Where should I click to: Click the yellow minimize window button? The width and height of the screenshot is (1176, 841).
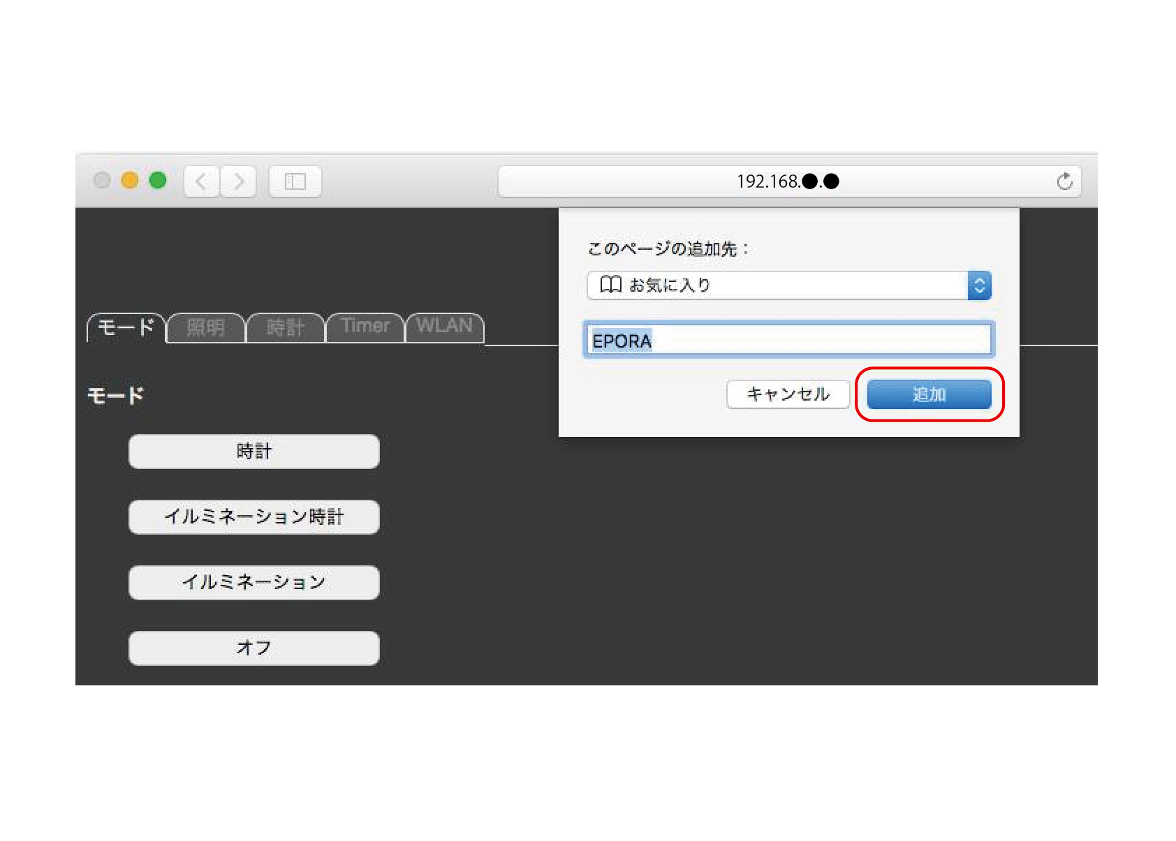tap(130, 181)
